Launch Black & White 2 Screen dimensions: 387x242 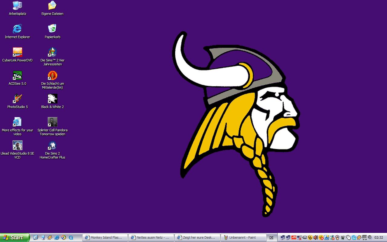[52, 101]
